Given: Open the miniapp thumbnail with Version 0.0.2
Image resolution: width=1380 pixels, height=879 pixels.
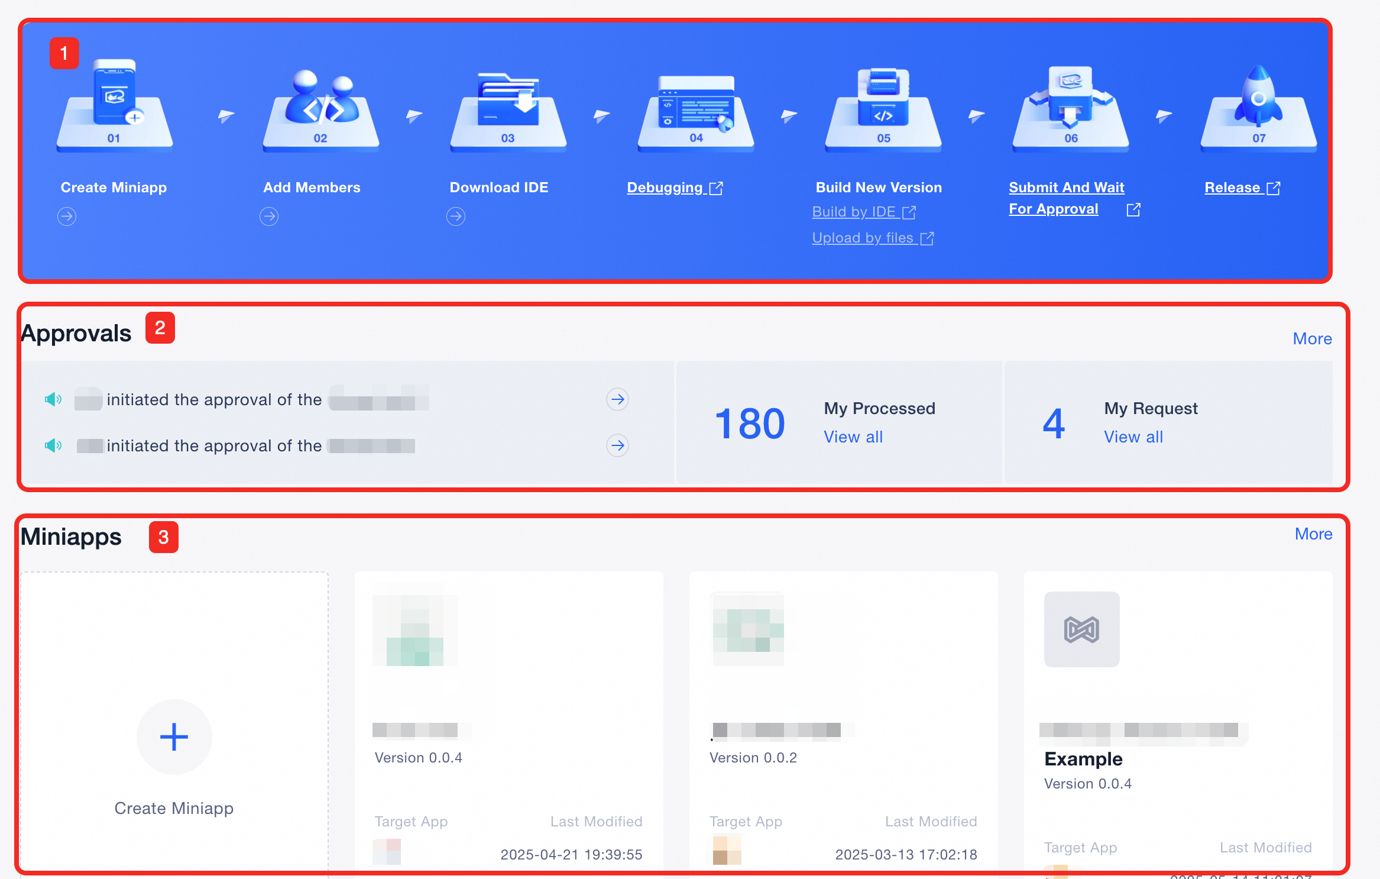Looking at the screenshot, I should pos(749,629).
